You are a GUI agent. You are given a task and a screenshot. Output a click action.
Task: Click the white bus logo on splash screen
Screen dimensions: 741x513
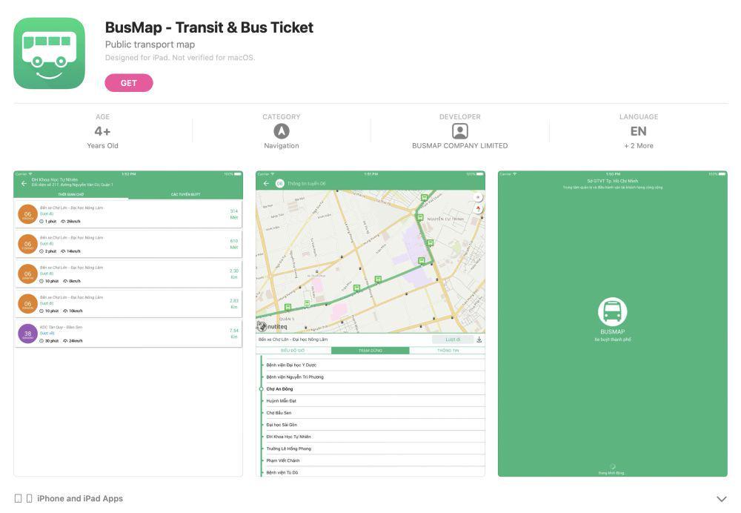pyautogui.click(x=613, y=311)
